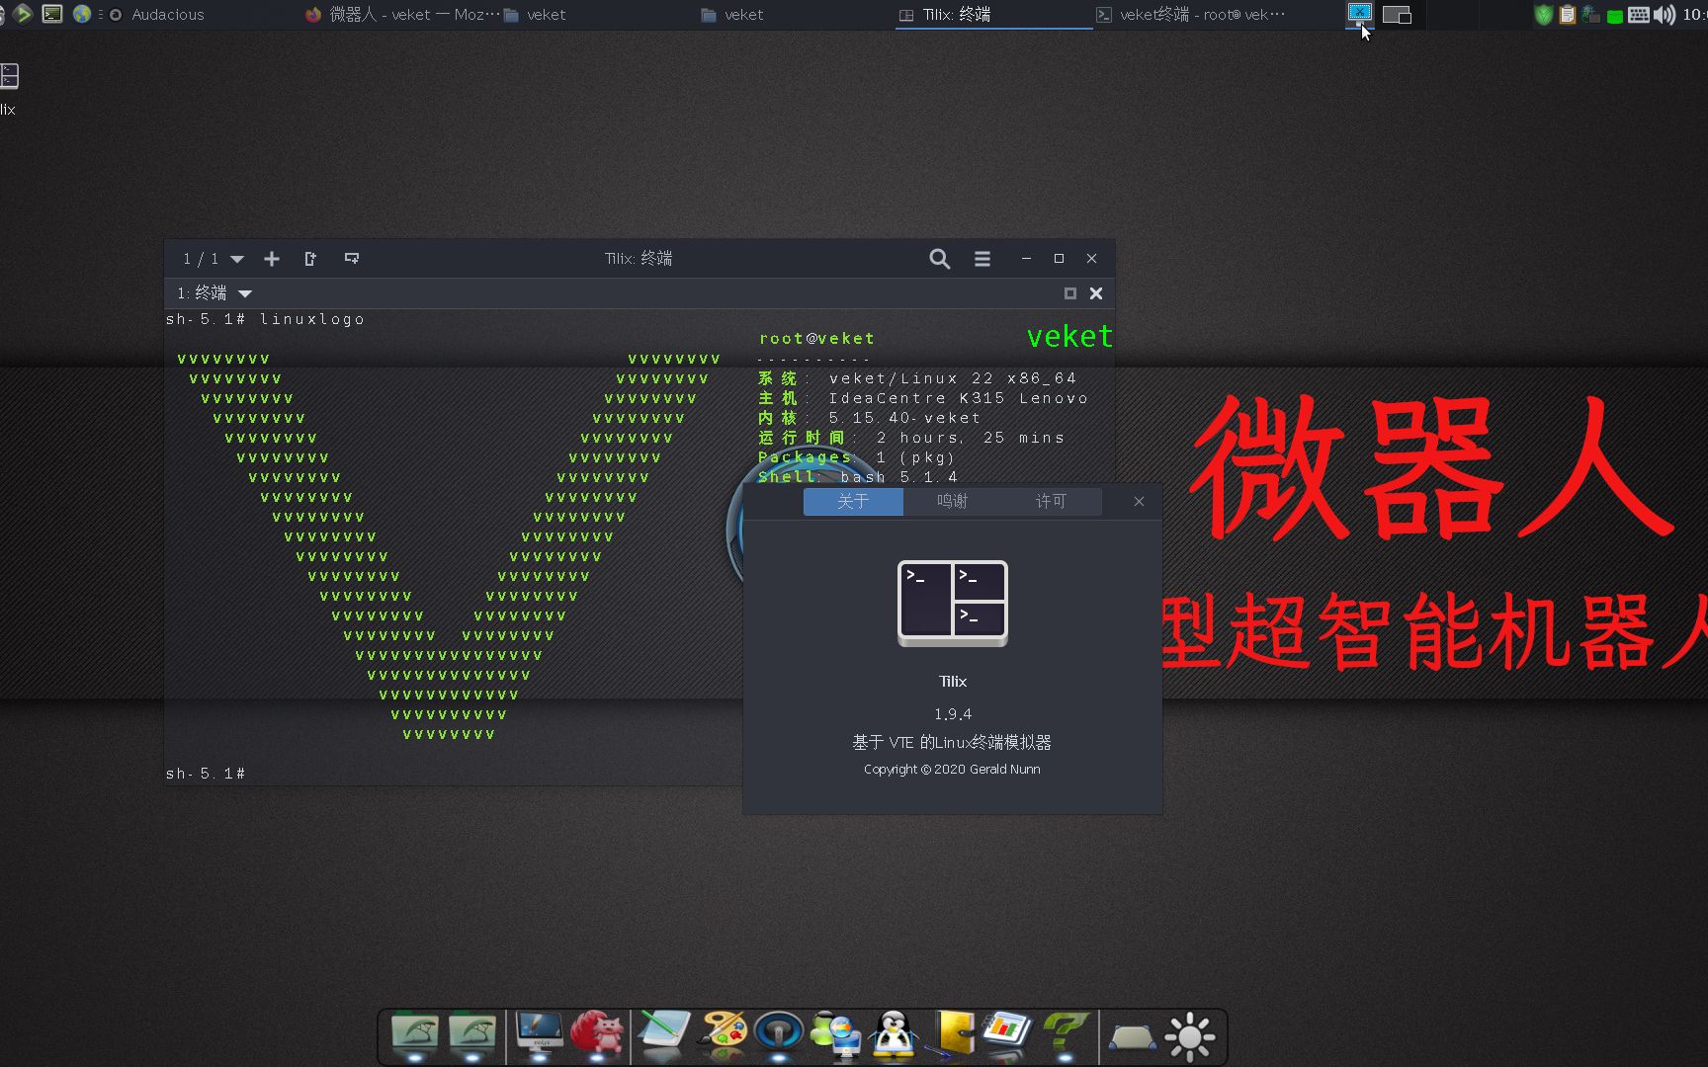
Task: Switch to the 鸣谢 tab in the About dialog
Action: (951, 501)
